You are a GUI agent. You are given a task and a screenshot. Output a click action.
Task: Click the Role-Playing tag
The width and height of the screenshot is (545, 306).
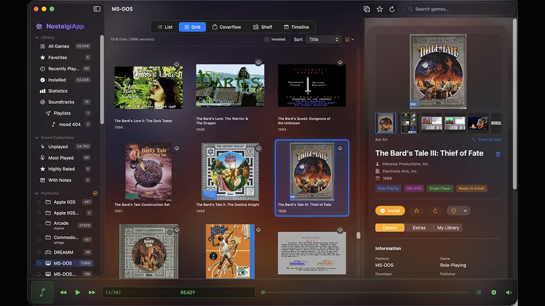click(x=388, y=188)
